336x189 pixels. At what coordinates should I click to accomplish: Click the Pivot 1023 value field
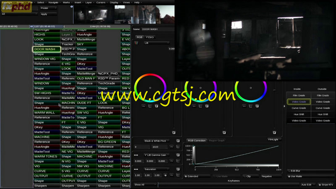point(160,147)
